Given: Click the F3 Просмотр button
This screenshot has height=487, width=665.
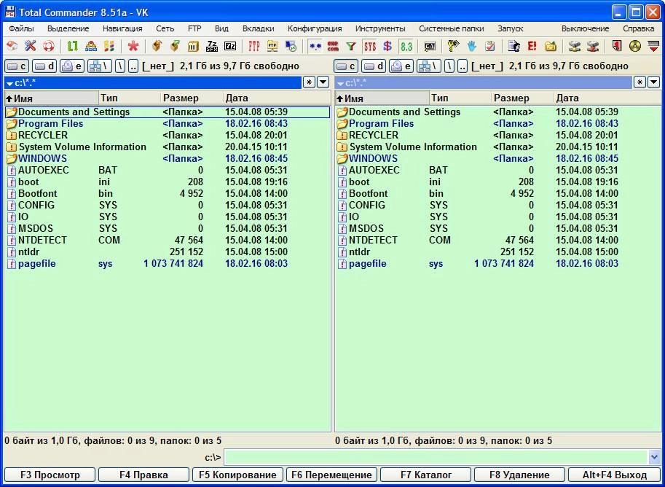Looking at the screenshot, I should [50, 475].
